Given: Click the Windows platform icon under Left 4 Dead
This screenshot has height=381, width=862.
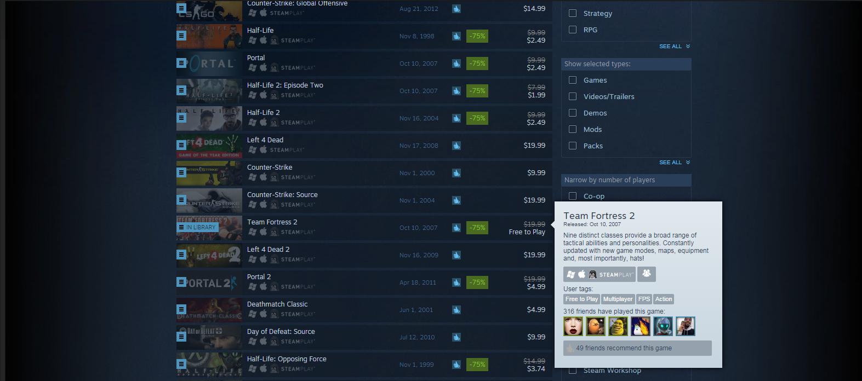Looking at the screenshot, I should coord(252,149).
